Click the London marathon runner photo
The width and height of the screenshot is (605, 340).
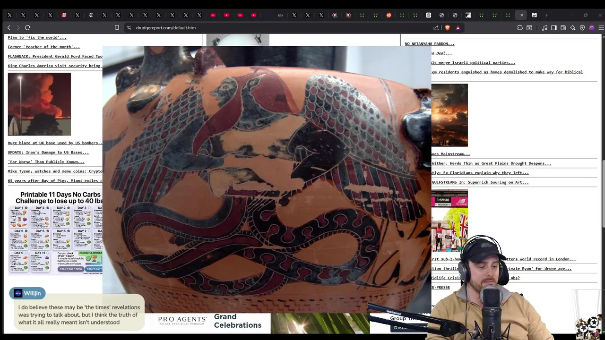[449, 221]
